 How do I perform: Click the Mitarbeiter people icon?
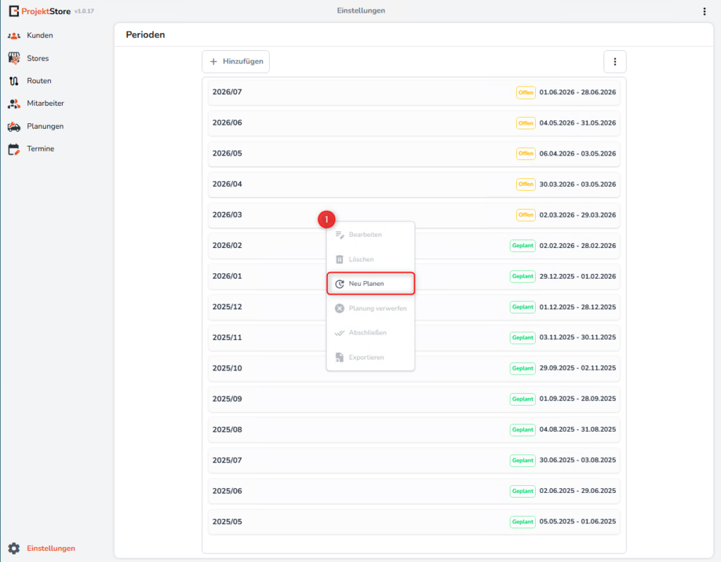[13, 104]
